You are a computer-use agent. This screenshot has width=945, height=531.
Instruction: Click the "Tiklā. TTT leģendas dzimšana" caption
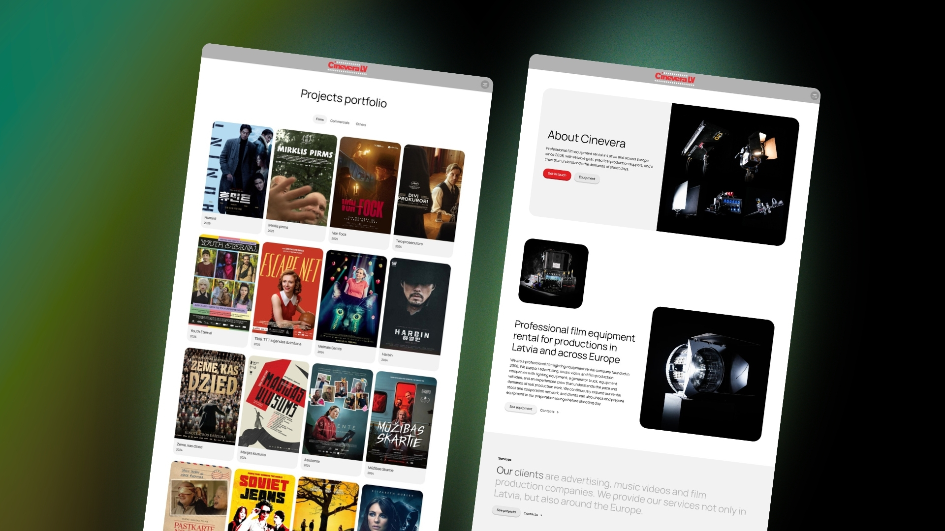point(278,341)
